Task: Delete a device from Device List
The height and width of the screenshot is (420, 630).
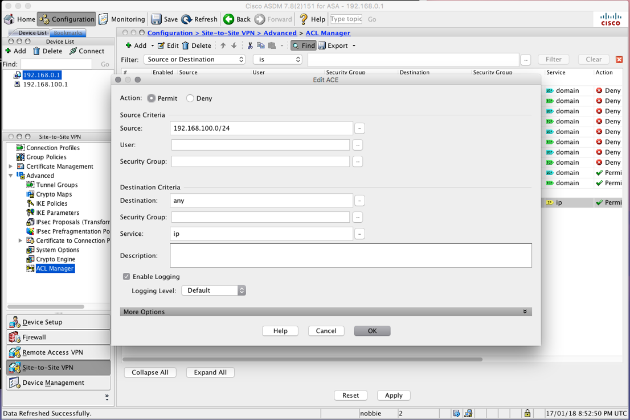Action: coord(48,51)
